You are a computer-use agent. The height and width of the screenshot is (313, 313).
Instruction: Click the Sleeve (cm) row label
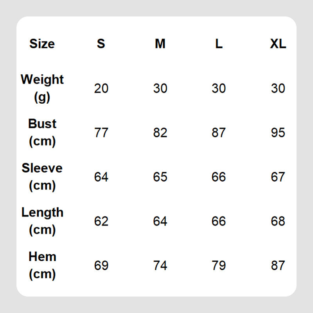(x=42, y=176)
